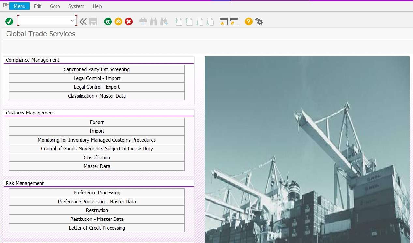Click the green Back arrow icon

[x=108, y=22]
